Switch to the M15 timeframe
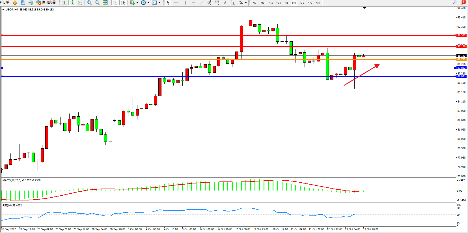The image size is (468, 233). 270,3
